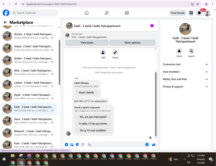Open conversation information purple icon
Viewport: 216px width, 166px height.
(x=152, y=26)
